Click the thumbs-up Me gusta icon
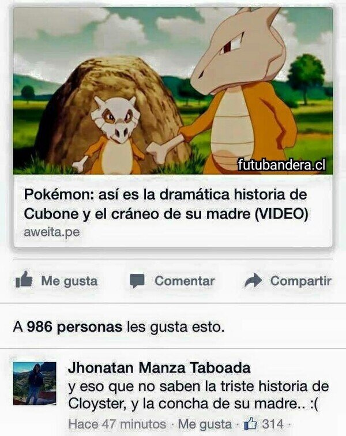 coord(24,280)
